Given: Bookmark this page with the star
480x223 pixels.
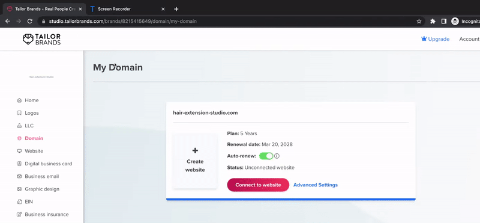Looking at the screenshot, I should pos(419,21).
